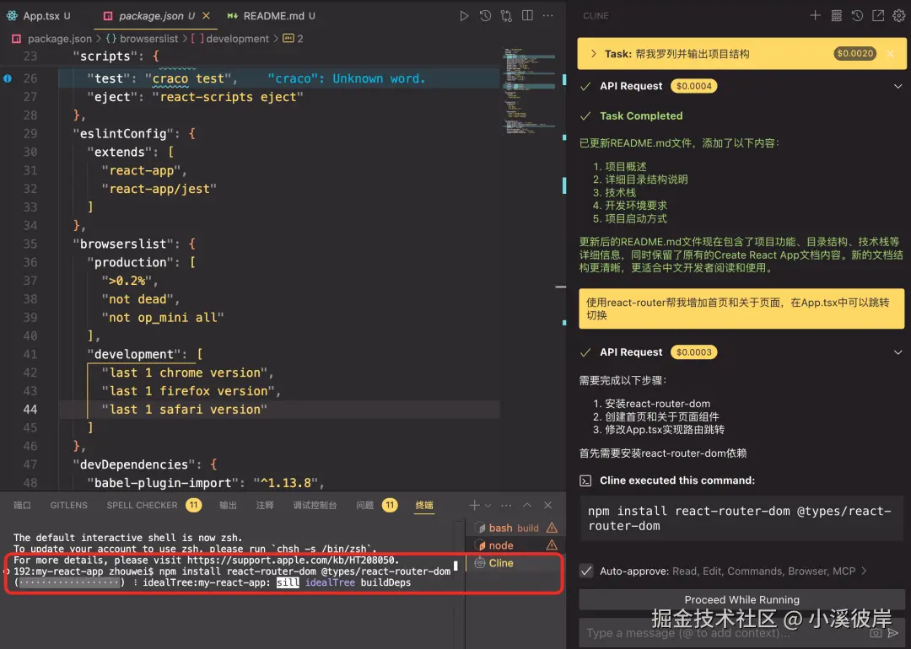Image resolution: width=911 pixels, height=649 pixels.
Task: Click the $0.0020 task cost badge
Action: pos(854,53)
